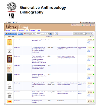This screenshot has width=100, height=106.
Task: Open card icon for Originary Narrative row
Action: pos(91,83)
